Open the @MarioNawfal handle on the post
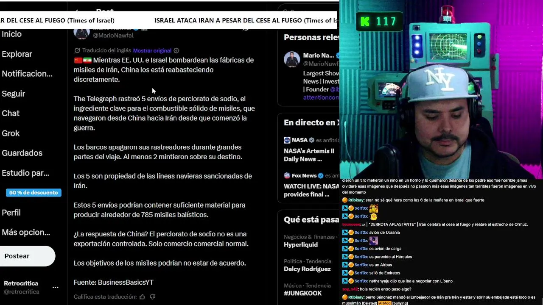Image resolution: width=543 pixels, height=305 pixels. [113, 36]
